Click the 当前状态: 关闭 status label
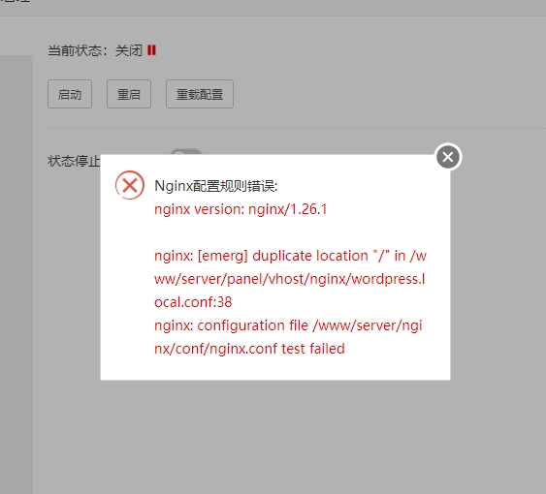 [x=95, y=50]
